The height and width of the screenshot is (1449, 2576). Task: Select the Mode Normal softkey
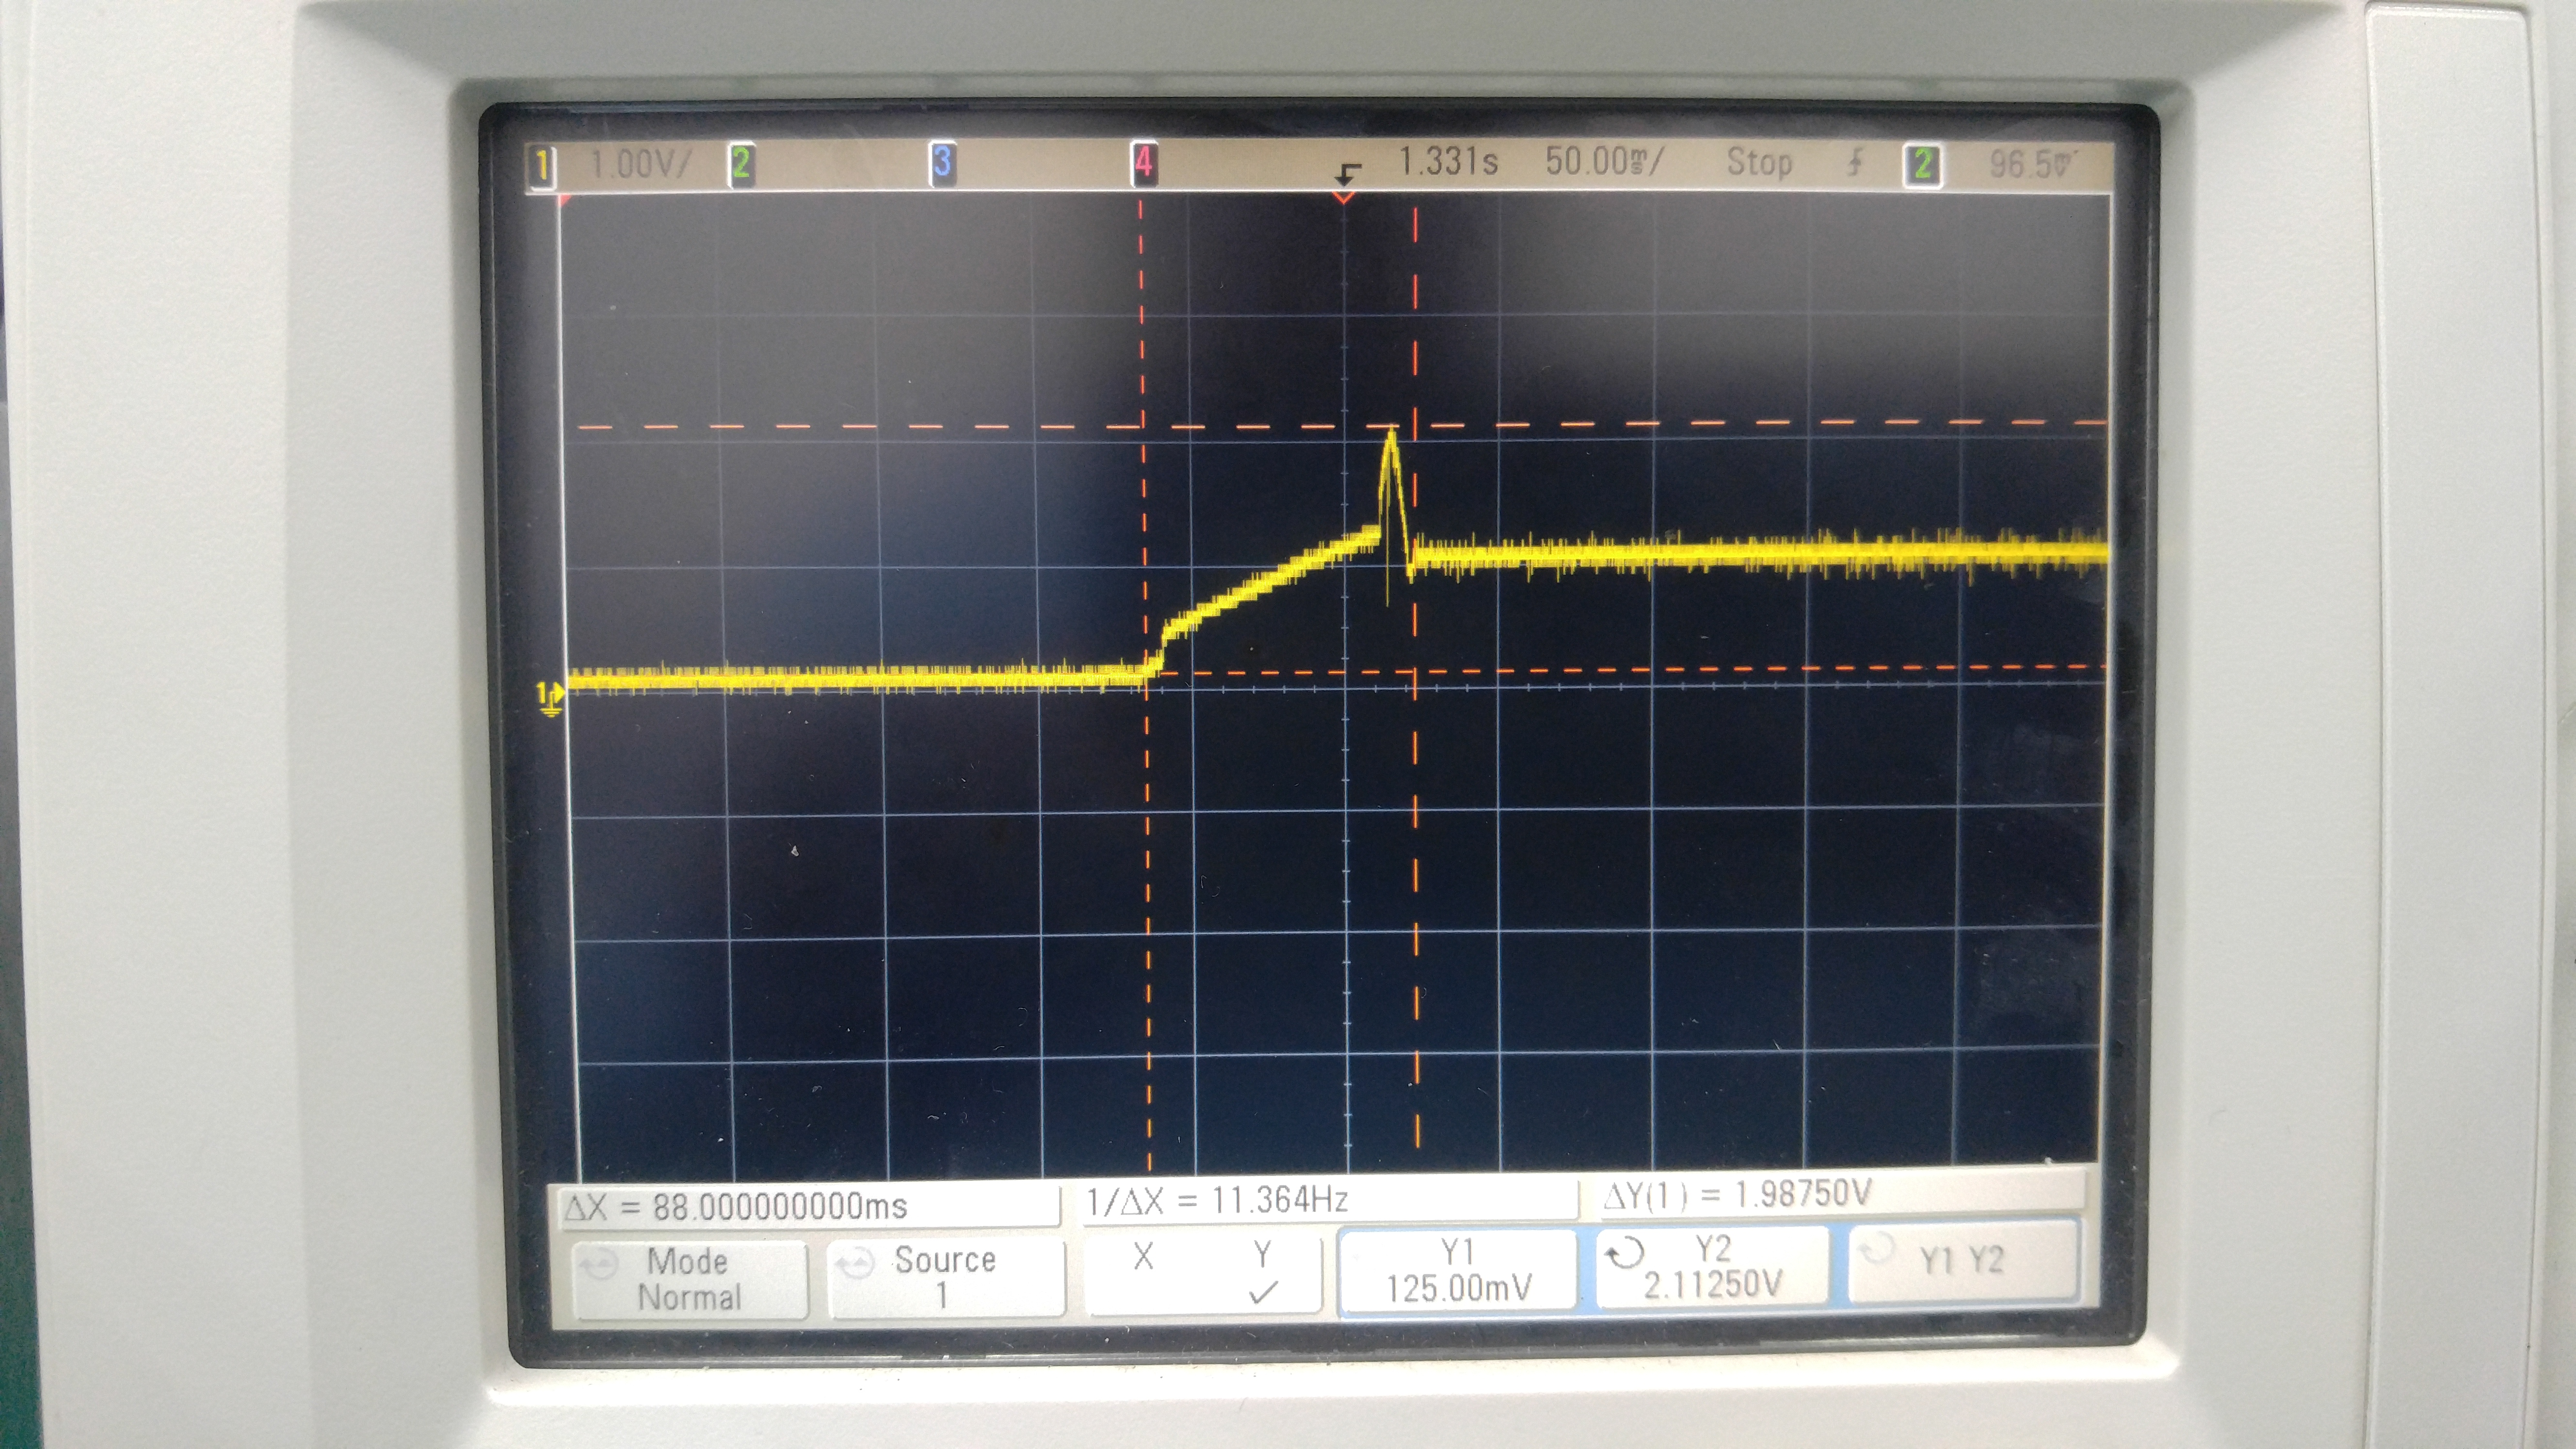coord(689,1280)
